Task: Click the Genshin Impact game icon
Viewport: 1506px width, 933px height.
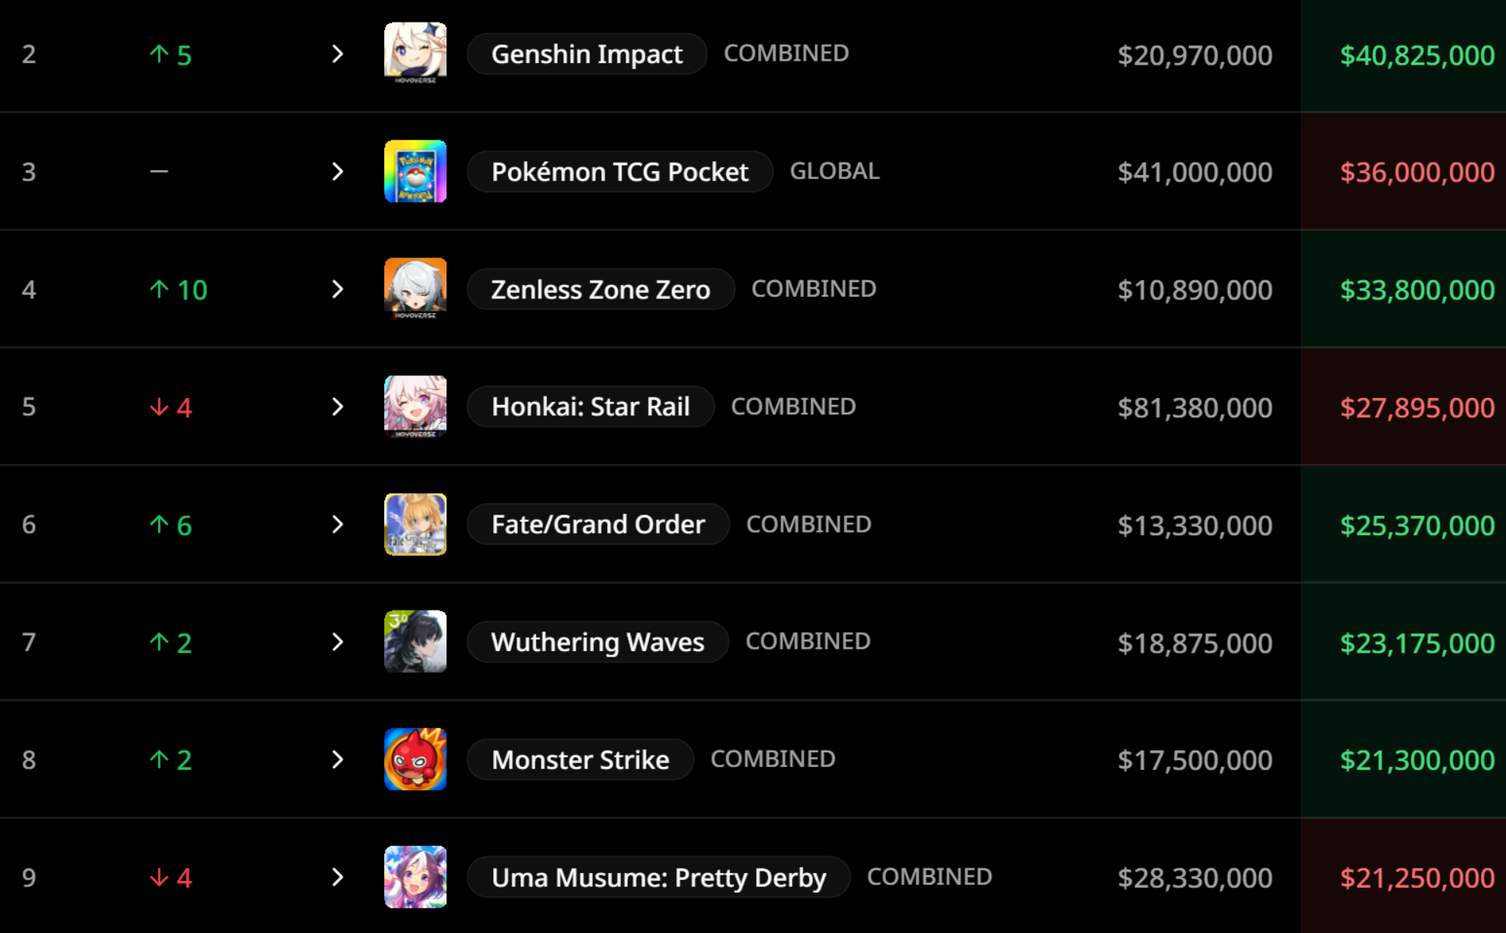Action: point(415,53)
